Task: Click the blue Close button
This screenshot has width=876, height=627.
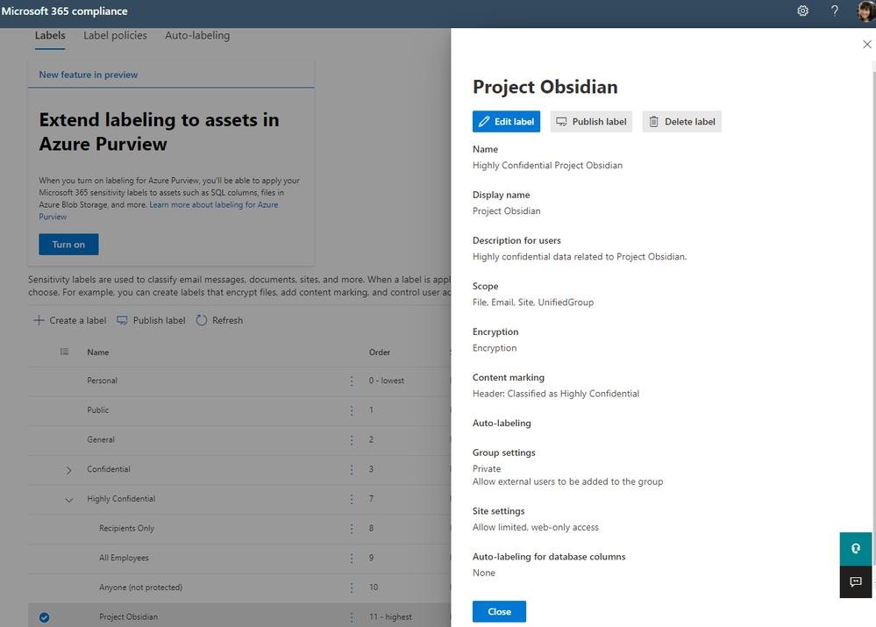Action: [x=499, y=611]
